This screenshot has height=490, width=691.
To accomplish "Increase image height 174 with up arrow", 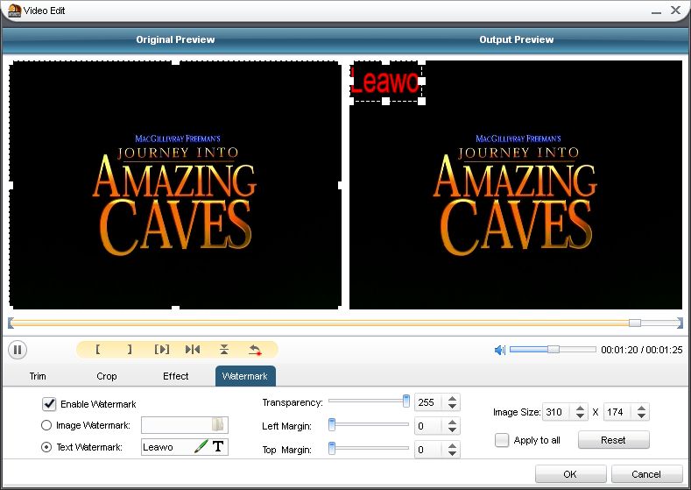I will coord(641,408).
